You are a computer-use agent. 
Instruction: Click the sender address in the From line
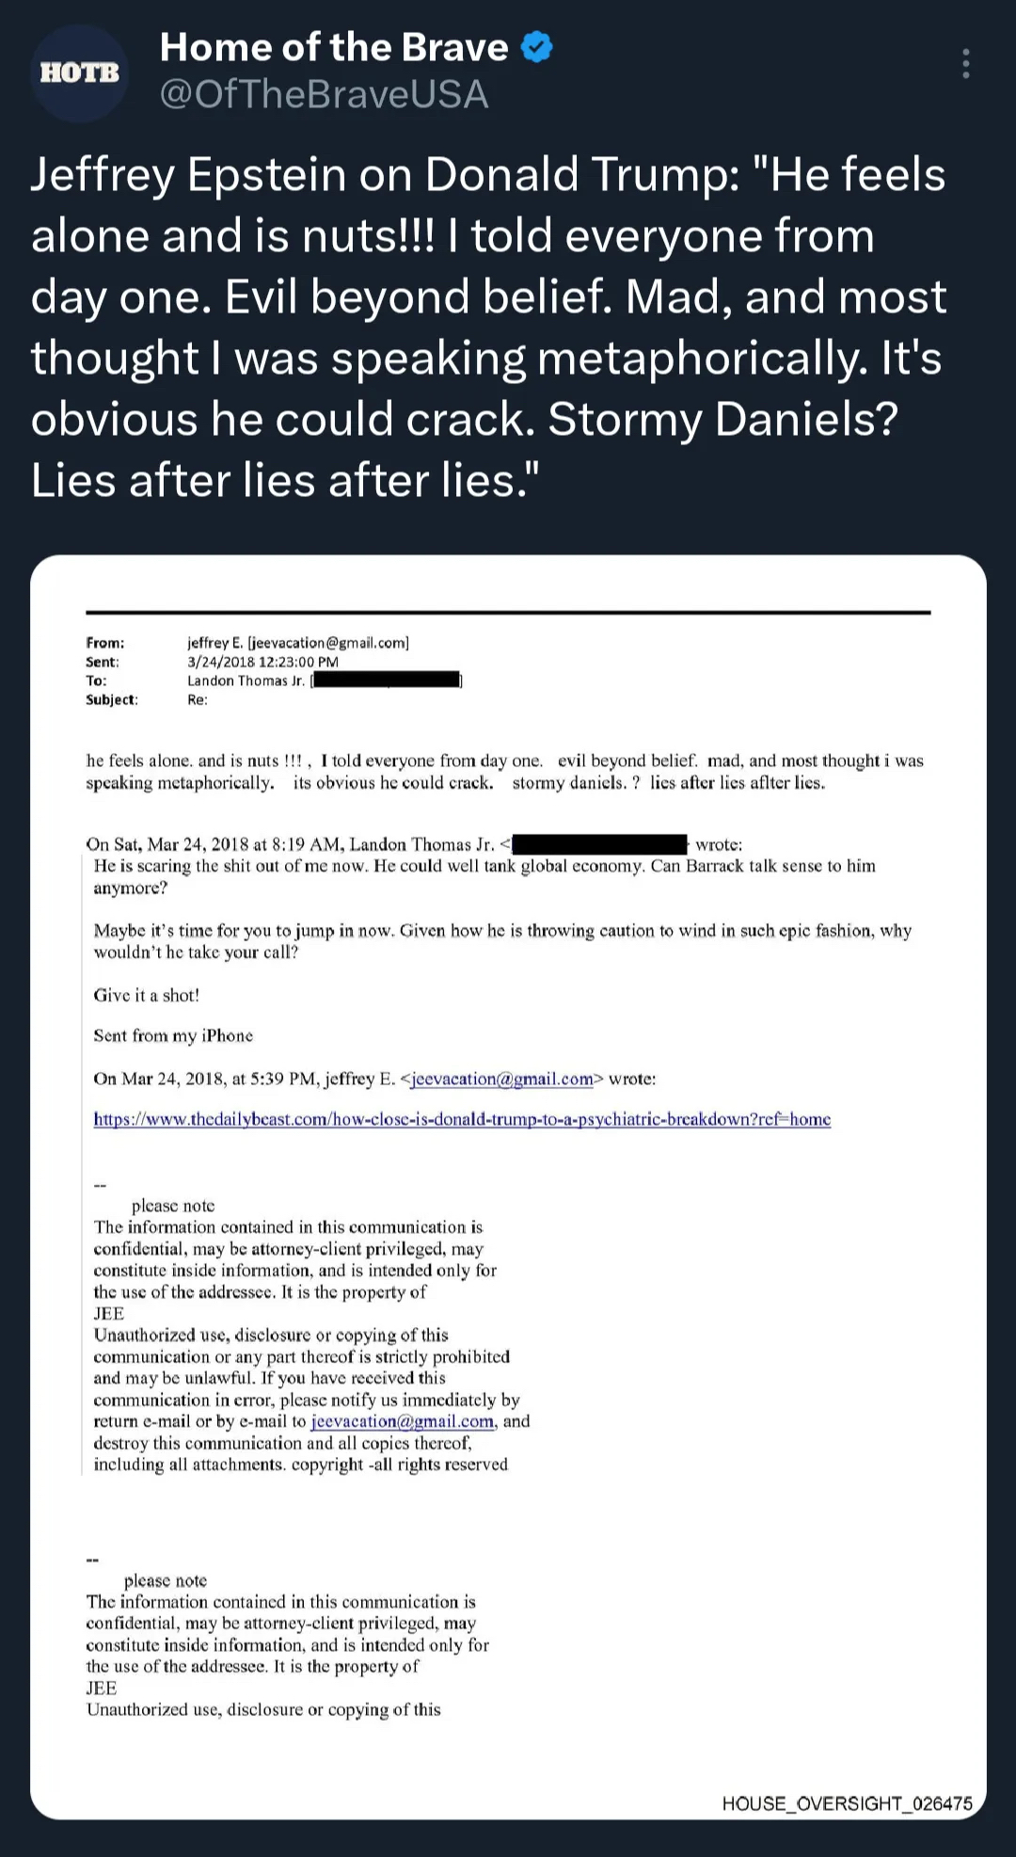pyautogui.click(x=297, y=643)
